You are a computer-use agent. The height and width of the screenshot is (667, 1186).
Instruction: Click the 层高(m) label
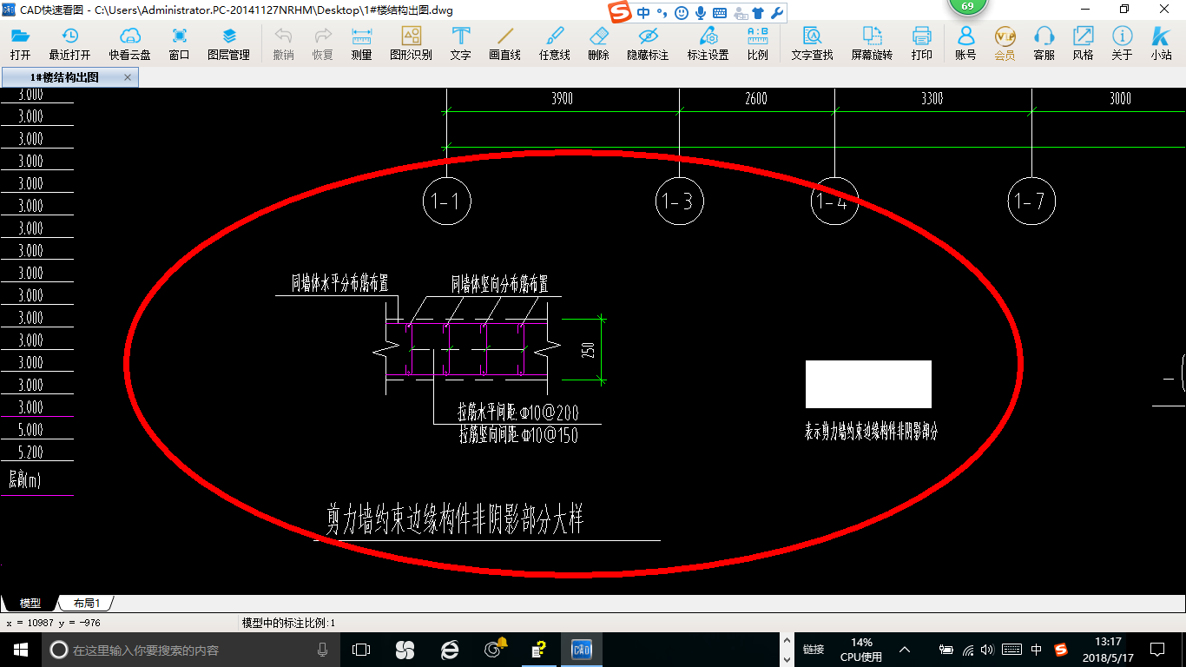tap(24, 479)
